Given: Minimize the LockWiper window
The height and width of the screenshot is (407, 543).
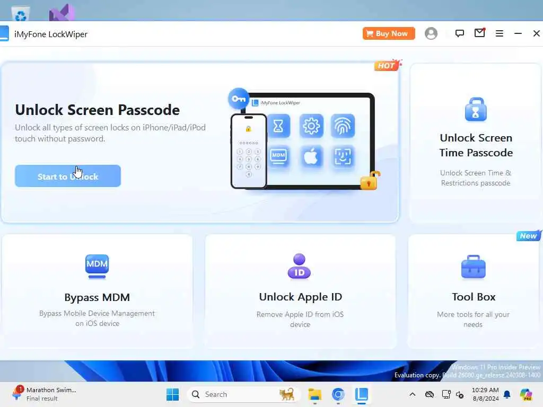Looking at the screenshot, I should tap(518, 33).
